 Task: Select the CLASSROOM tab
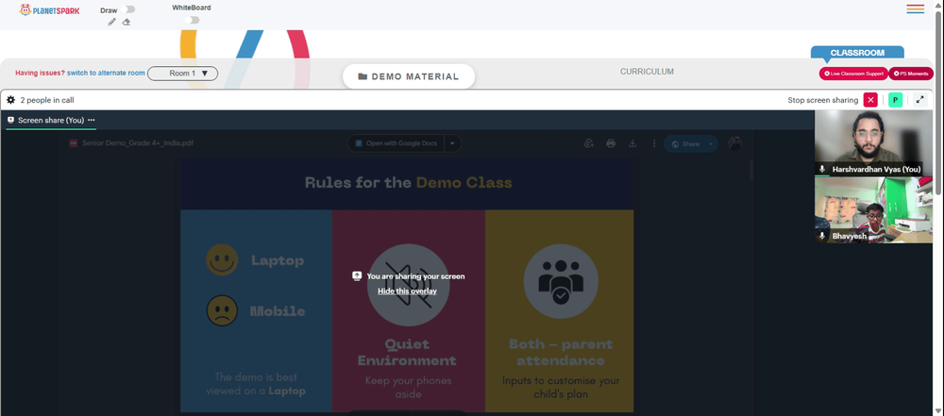coord(857,53)
